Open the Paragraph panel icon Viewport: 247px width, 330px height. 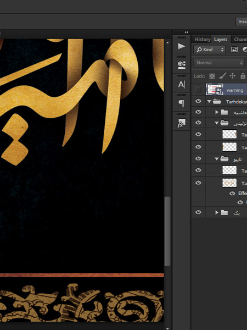[x=182, y=103]
